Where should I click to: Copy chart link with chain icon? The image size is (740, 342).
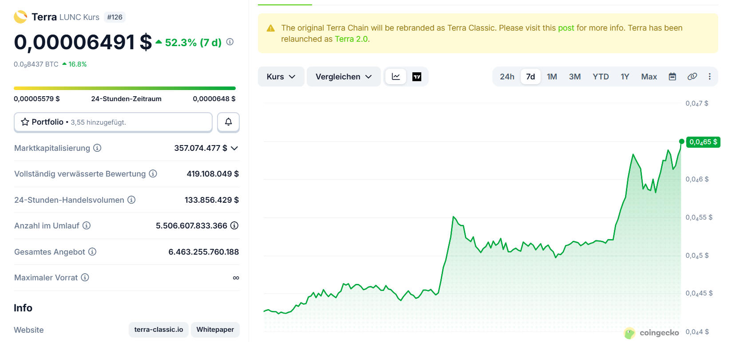(692, 77)
